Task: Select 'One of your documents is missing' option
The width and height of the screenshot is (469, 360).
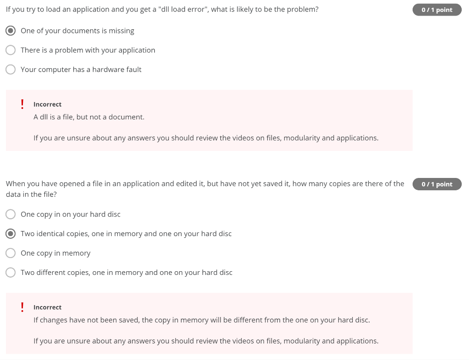Action: coord(11,31)
